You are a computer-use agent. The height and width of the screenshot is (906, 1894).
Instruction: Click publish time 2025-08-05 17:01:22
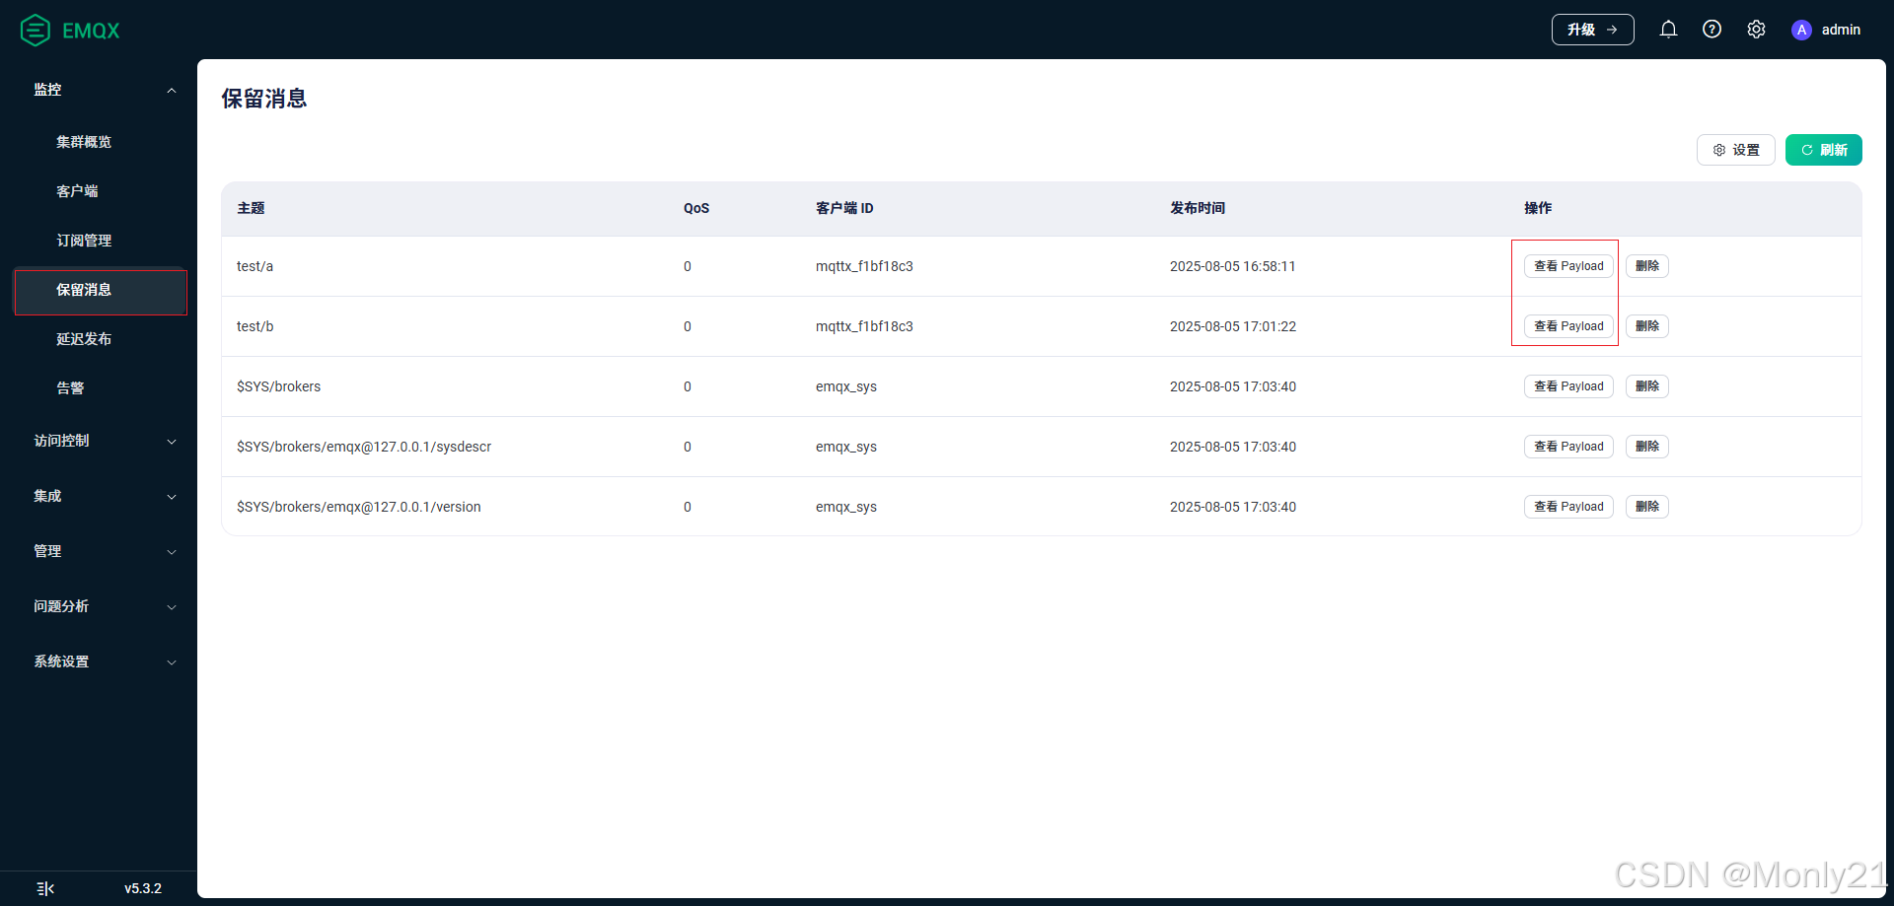(1233, 326)
